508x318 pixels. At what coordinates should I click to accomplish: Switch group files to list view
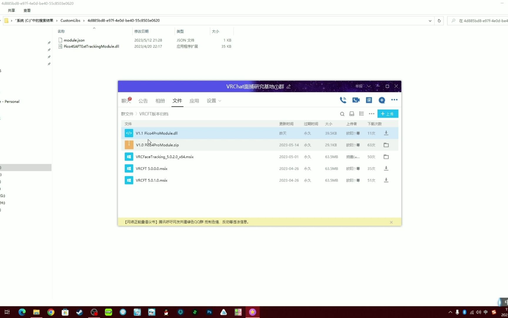tap(361, 114)
